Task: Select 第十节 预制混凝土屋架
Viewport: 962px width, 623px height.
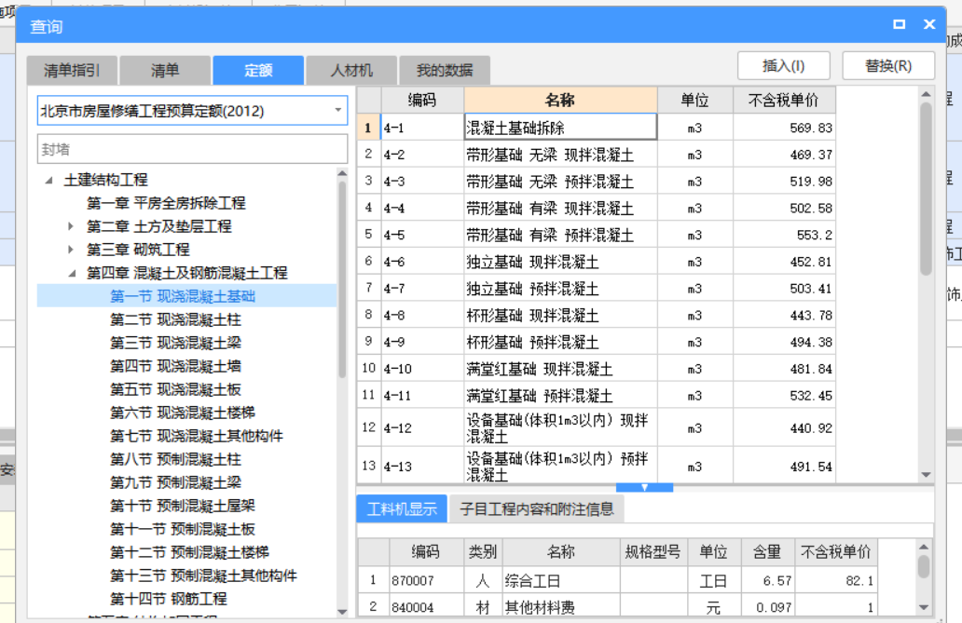Action: click(x=182, y=506)
